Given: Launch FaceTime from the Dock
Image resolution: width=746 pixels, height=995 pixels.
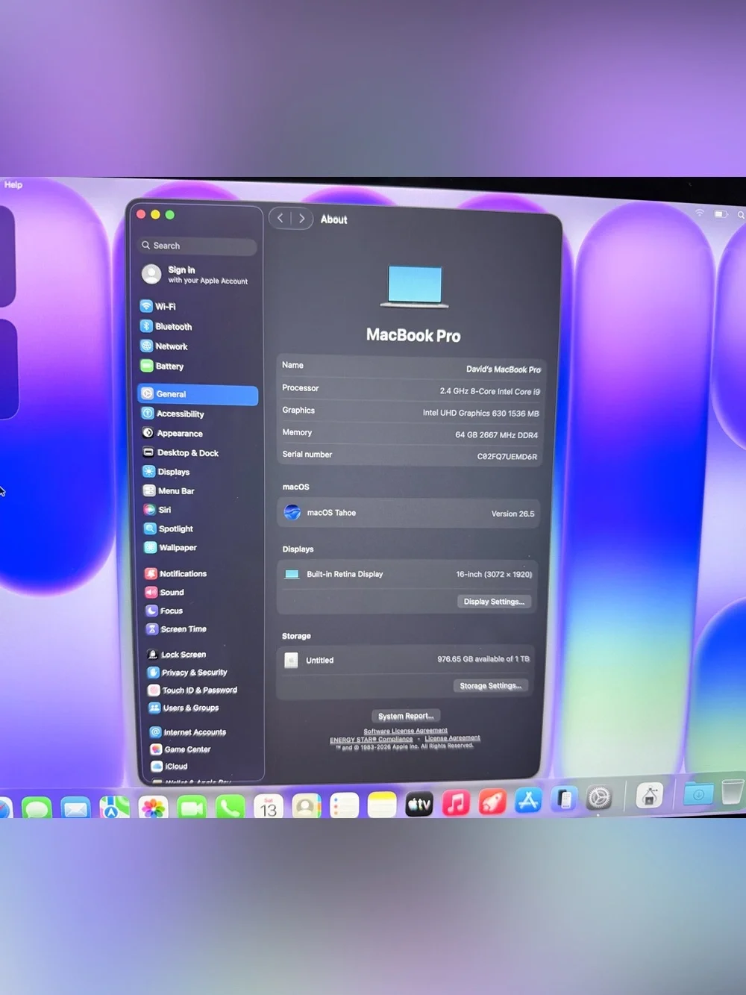Looking at the screenshot, I should click(192, 808).
